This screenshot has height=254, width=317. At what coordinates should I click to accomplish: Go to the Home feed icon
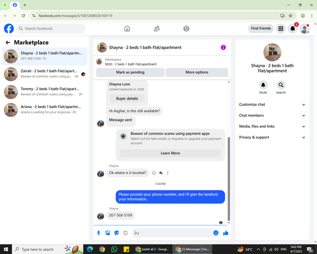127,29
